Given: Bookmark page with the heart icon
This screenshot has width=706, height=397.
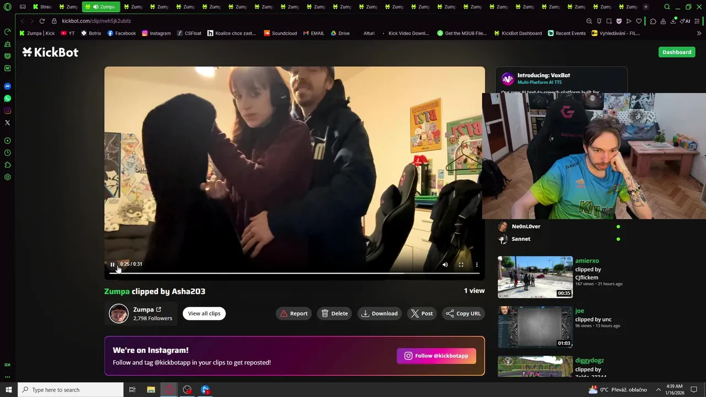Looking at the screenshot, I should (639, 21).
